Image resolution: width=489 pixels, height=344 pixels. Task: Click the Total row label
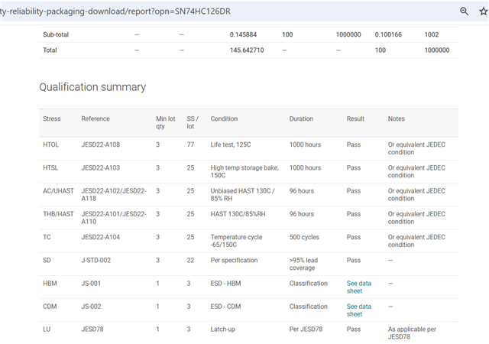tap(50, 50)
